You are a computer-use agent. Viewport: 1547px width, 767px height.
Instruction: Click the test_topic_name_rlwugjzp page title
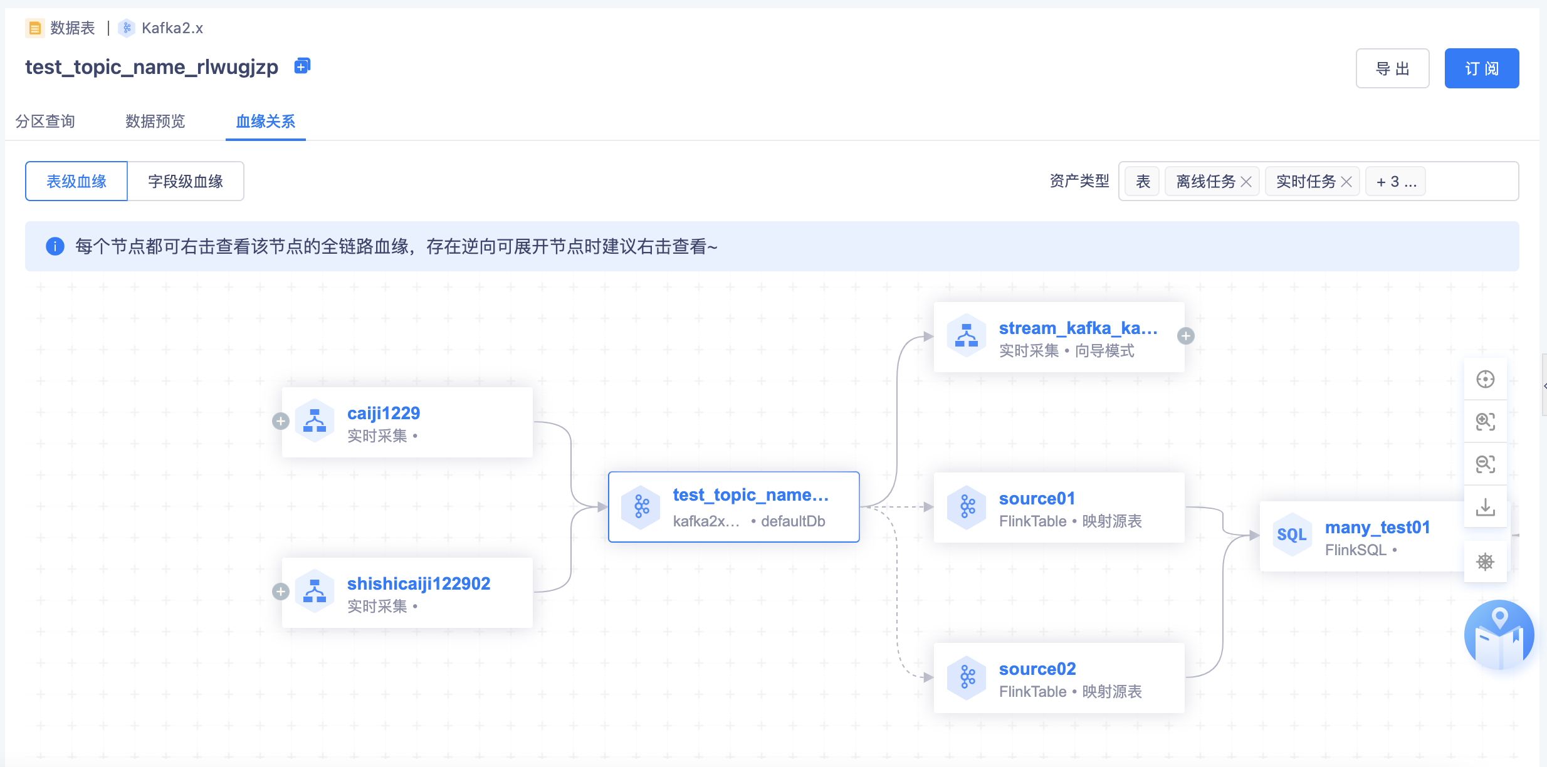coord(152,66)
